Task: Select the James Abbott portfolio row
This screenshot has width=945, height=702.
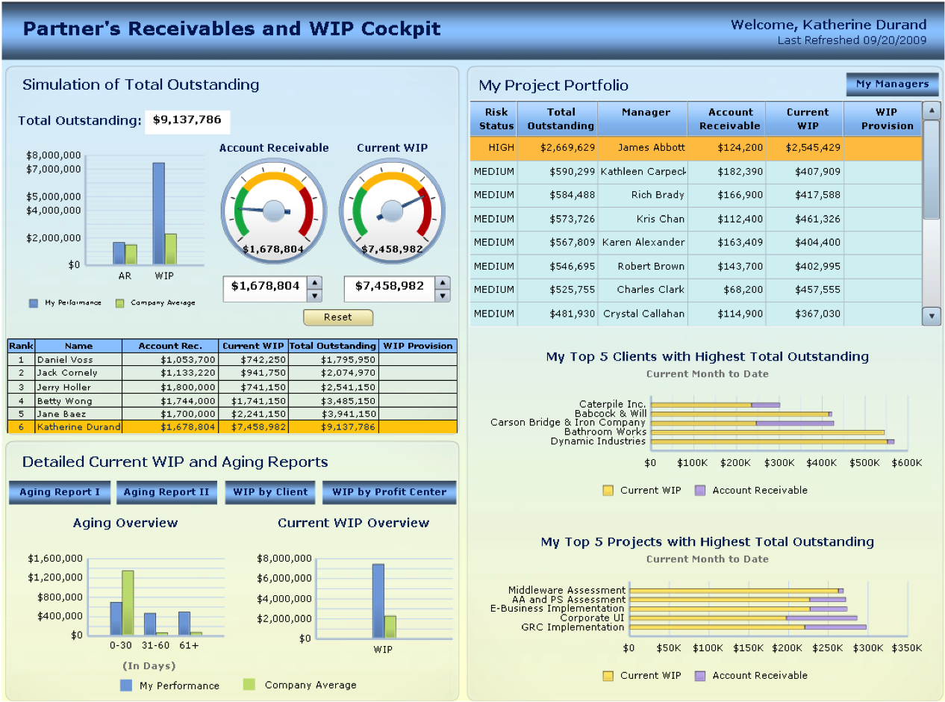Action: [x=696, y=148]
